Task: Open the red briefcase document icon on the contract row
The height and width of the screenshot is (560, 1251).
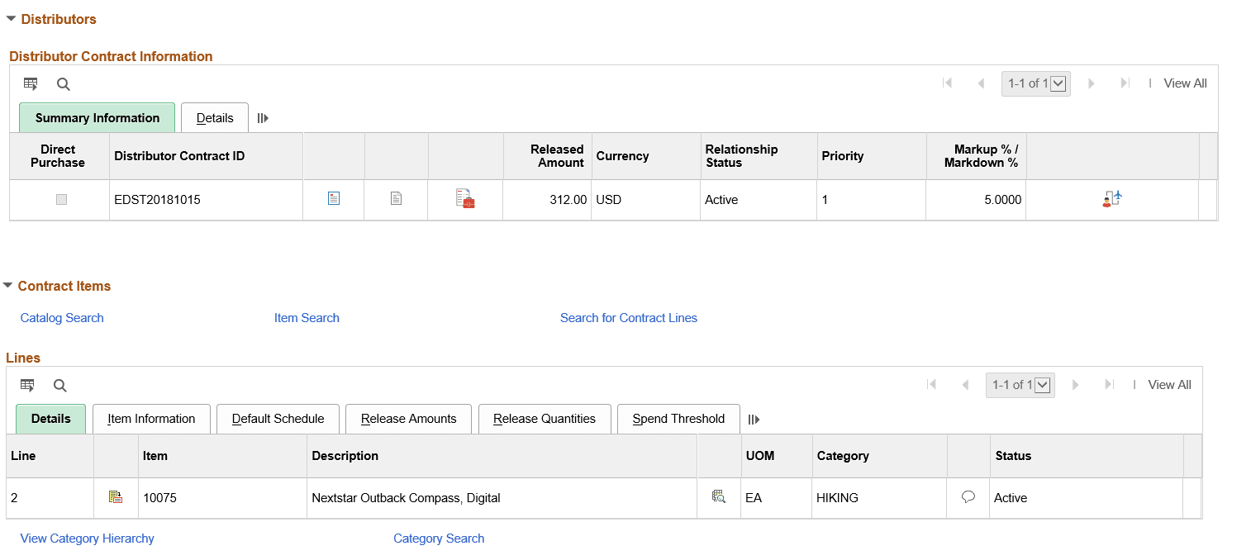Action: pos(464,198)
